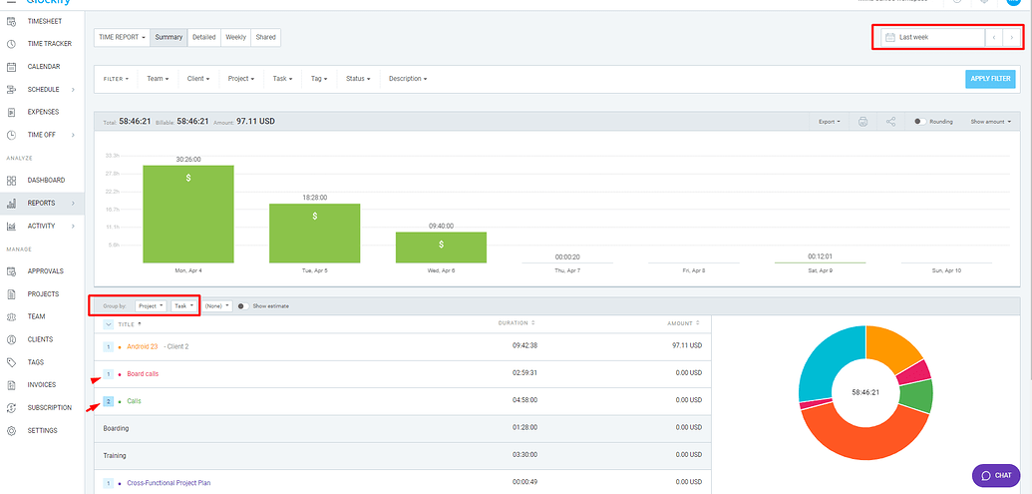Expand Board calls row count badge

click(109, 374)
